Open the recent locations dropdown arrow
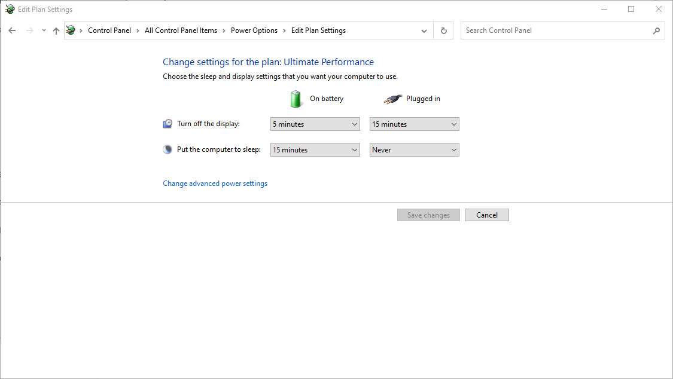This screenshot has width=673, height=379. pos(44,30)
